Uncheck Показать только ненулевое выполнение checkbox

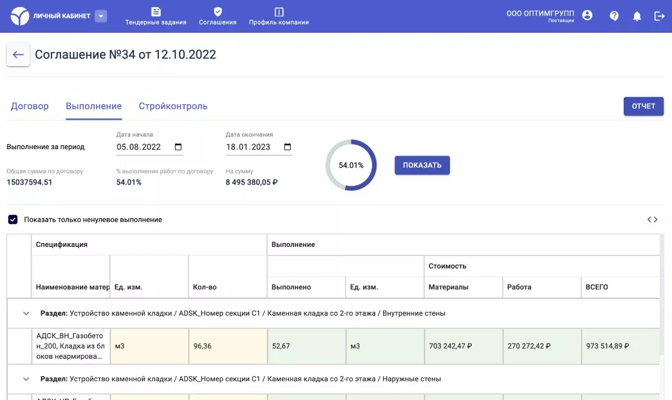13,219
